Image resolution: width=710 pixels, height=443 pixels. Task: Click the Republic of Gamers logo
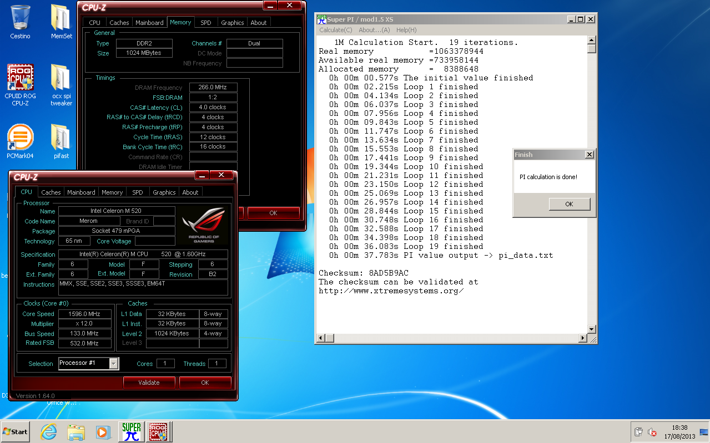(x=203, y=225)
